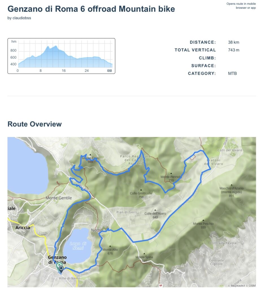Viewport: 261px width, 290px height.
Task: Select the Colle dell'Acero summit triangle
Action: pos(155,210)
